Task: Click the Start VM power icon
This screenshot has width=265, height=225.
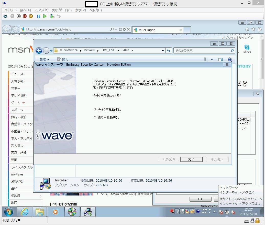Action: click(12, 16)
